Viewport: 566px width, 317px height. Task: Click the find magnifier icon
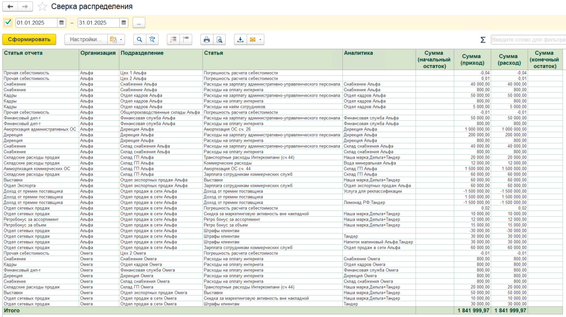click(140, 39)
